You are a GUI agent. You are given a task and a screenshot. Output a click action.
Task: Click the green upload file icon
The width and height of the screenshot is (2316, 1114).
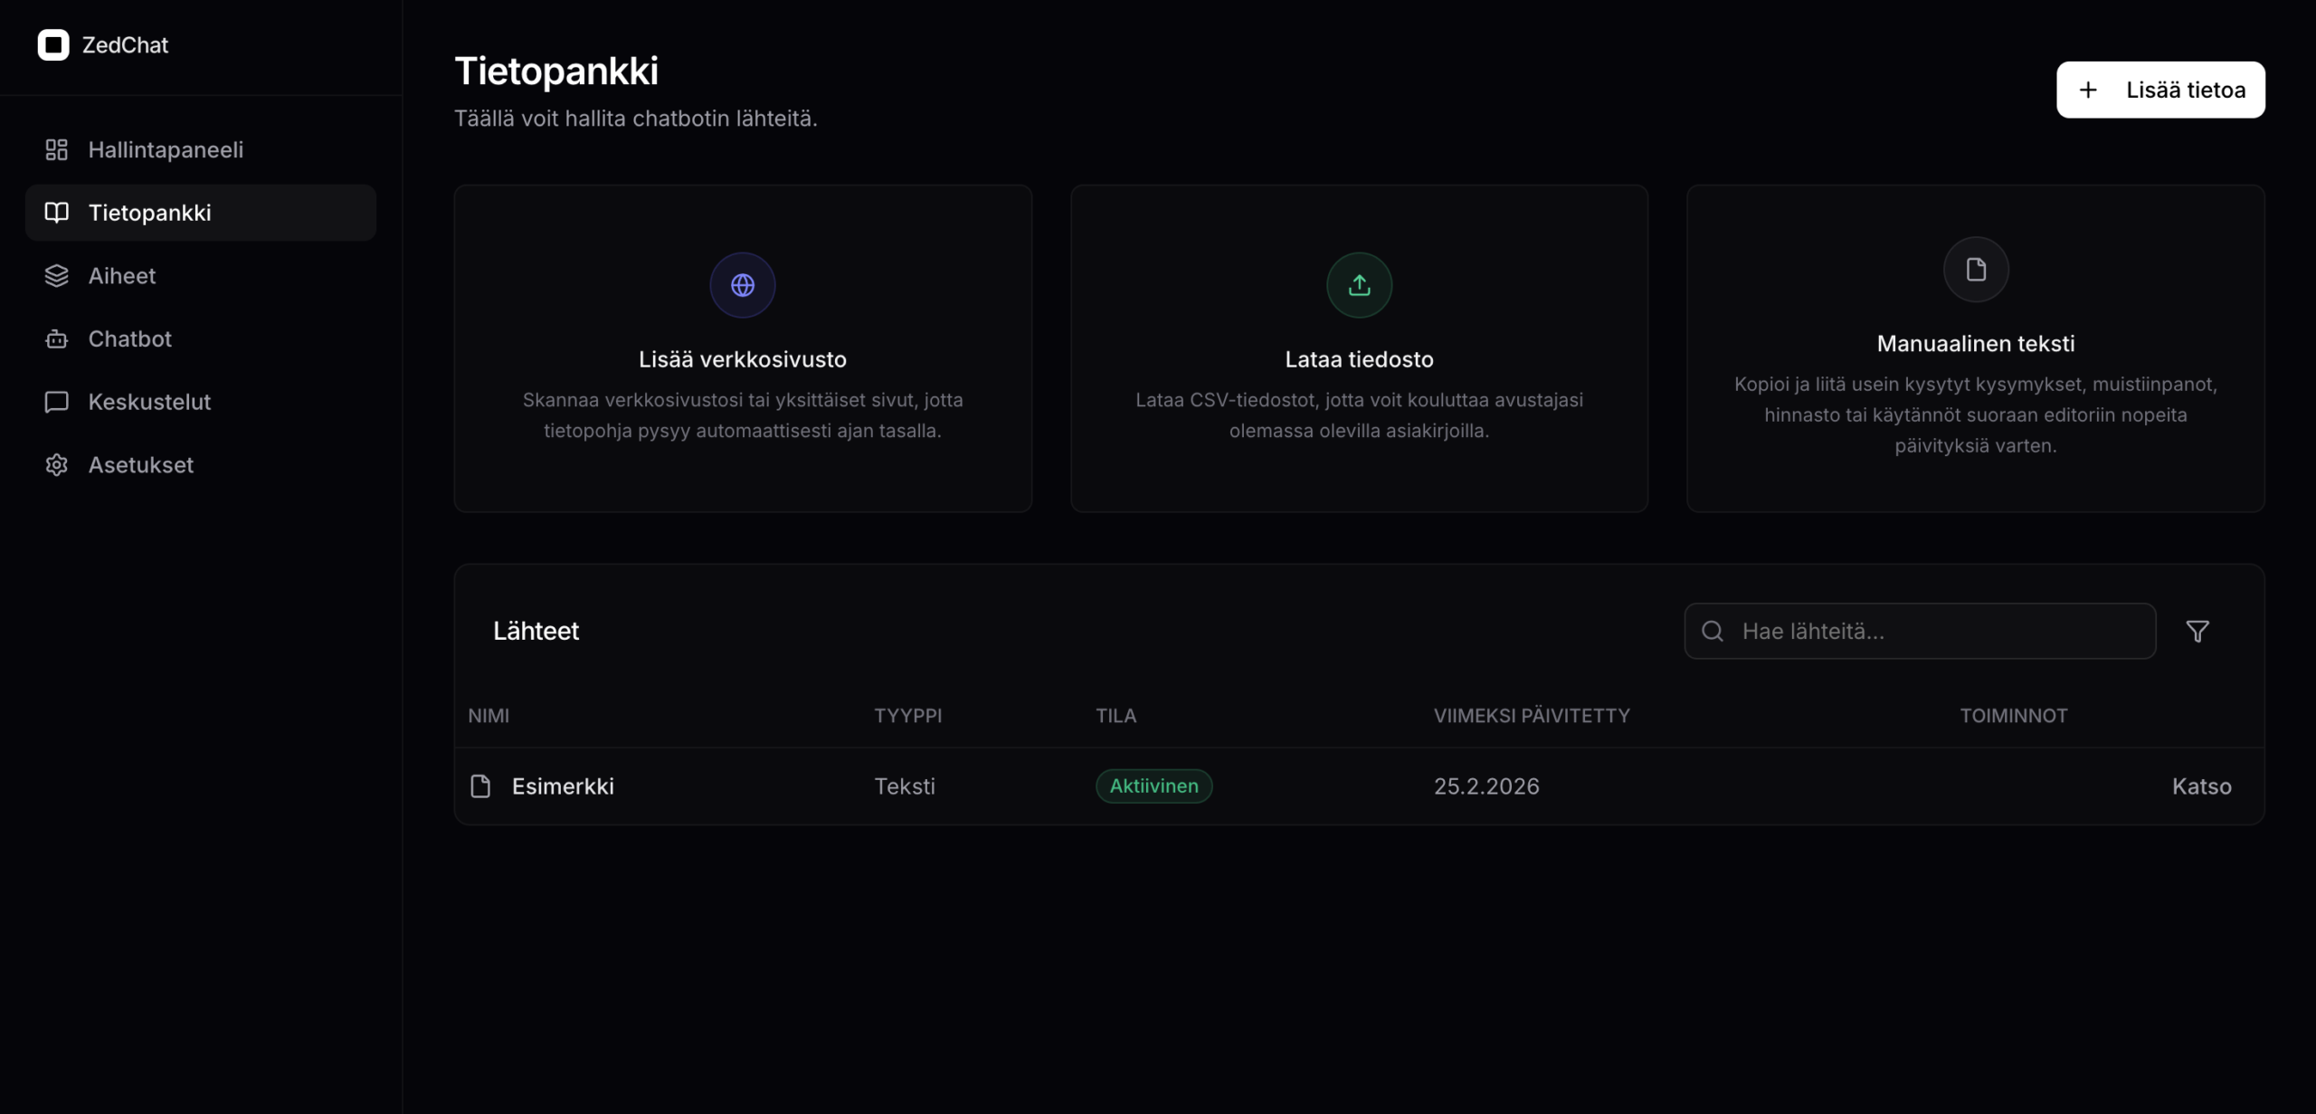(1359, 285)
